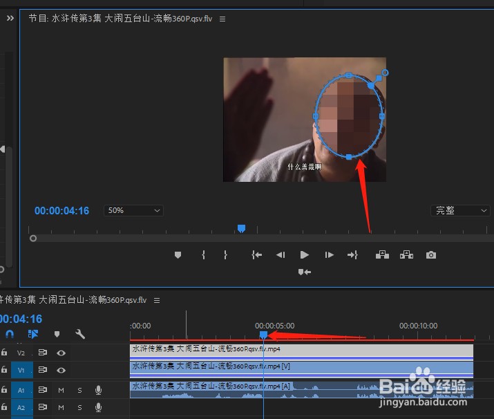Toggle A1 track targeting
This screenshot has height=419, width=494.
[x=21, y=391]
